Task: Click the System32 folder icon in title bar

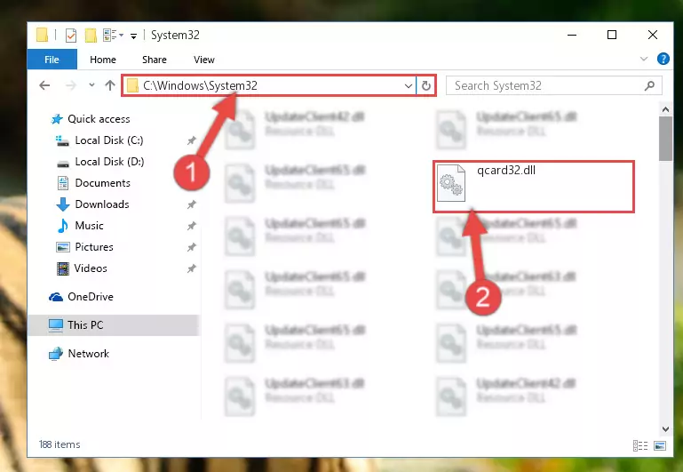Action: click(x=43, y=35)
